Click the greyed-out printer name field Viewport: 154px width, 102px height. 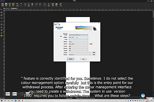(x=78, y=35)
